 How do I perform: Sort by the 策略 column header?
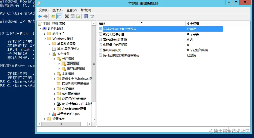[142, 24]
